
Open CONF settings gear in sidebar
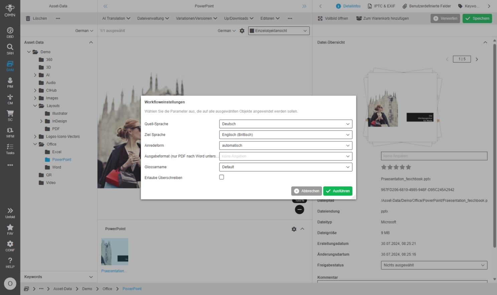tap(10, 246)
